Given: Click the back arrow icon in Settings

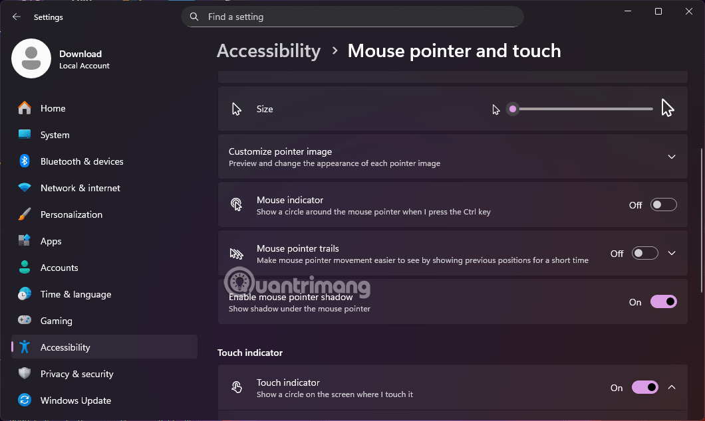Looking at the screenshot, I should [x=17, y=17].
